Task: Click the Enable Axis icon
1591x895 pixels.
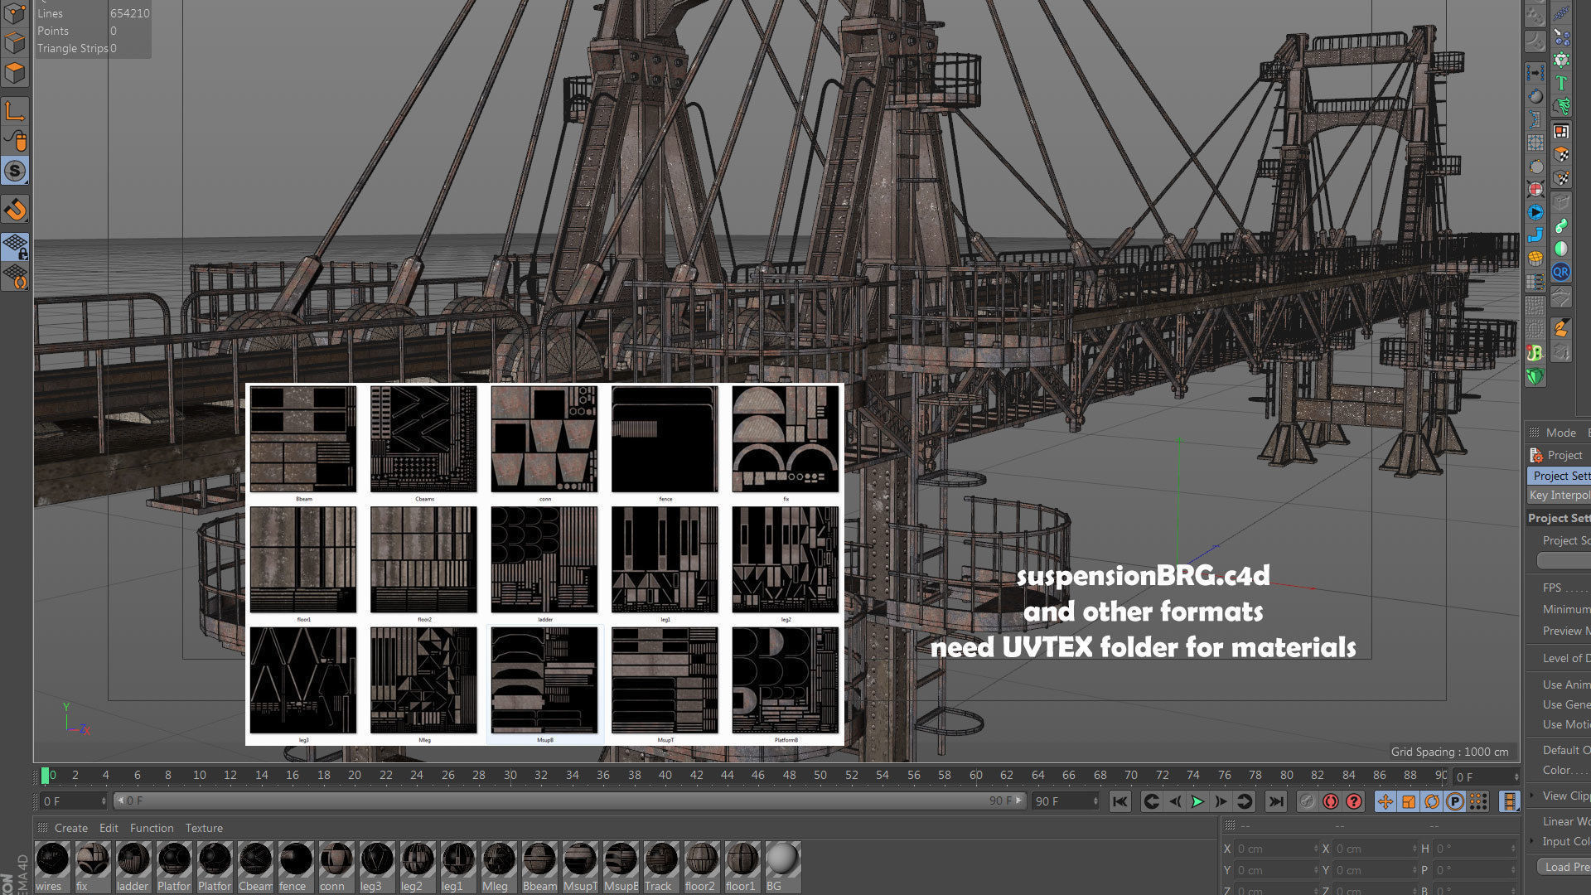Action: (x=15, y=111)
